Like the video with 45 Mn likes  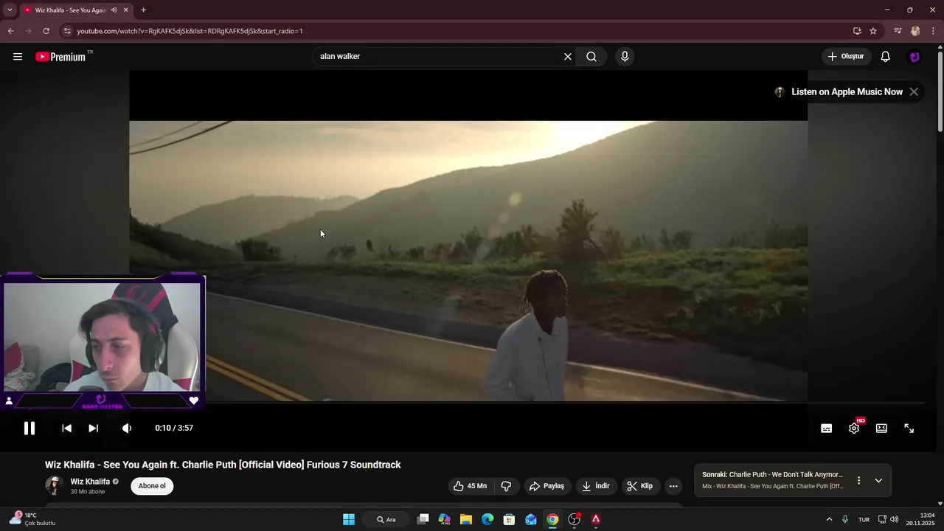coord(470,486)
